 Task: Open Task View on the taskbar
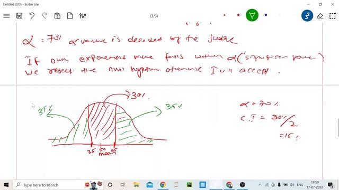coord(123,185)
